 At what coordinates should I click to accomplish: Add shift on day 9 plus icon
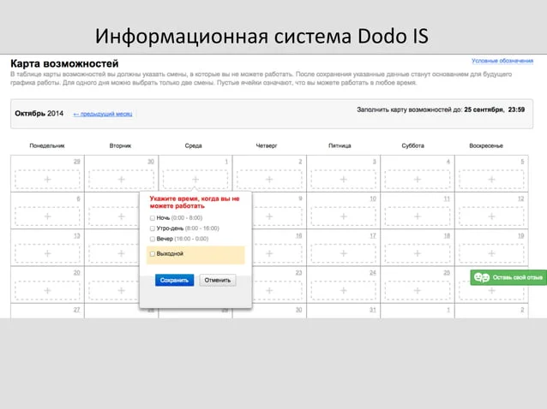pos(269,216)
